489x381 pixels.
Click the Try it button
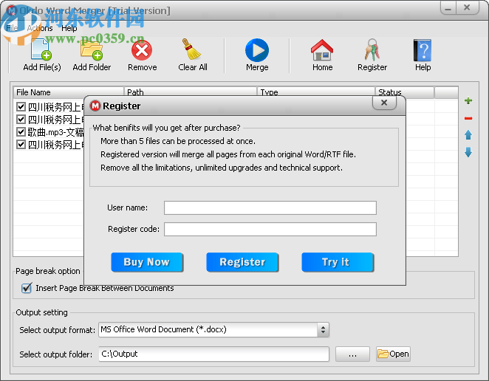(338, 262)
